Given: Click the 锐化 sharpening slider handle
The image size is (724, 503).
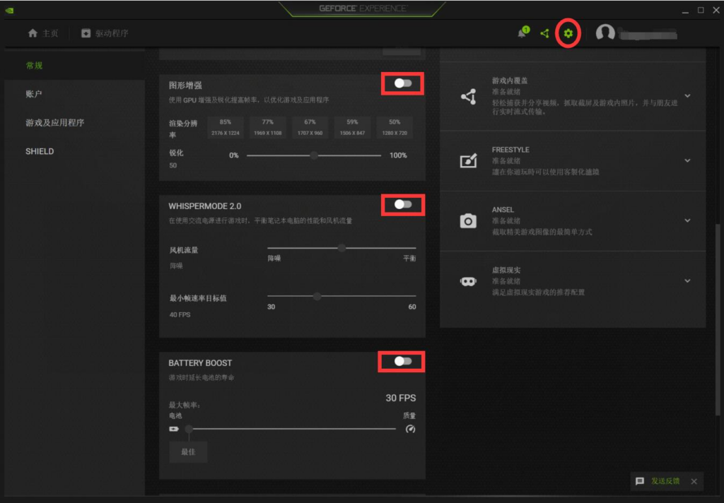Looking at the screenshot, I should [x=314, y=155].
